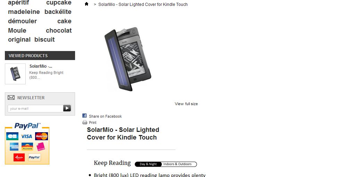Click the newsletter envelope icon
Viewport: 350px width, 177px height.
11,98
